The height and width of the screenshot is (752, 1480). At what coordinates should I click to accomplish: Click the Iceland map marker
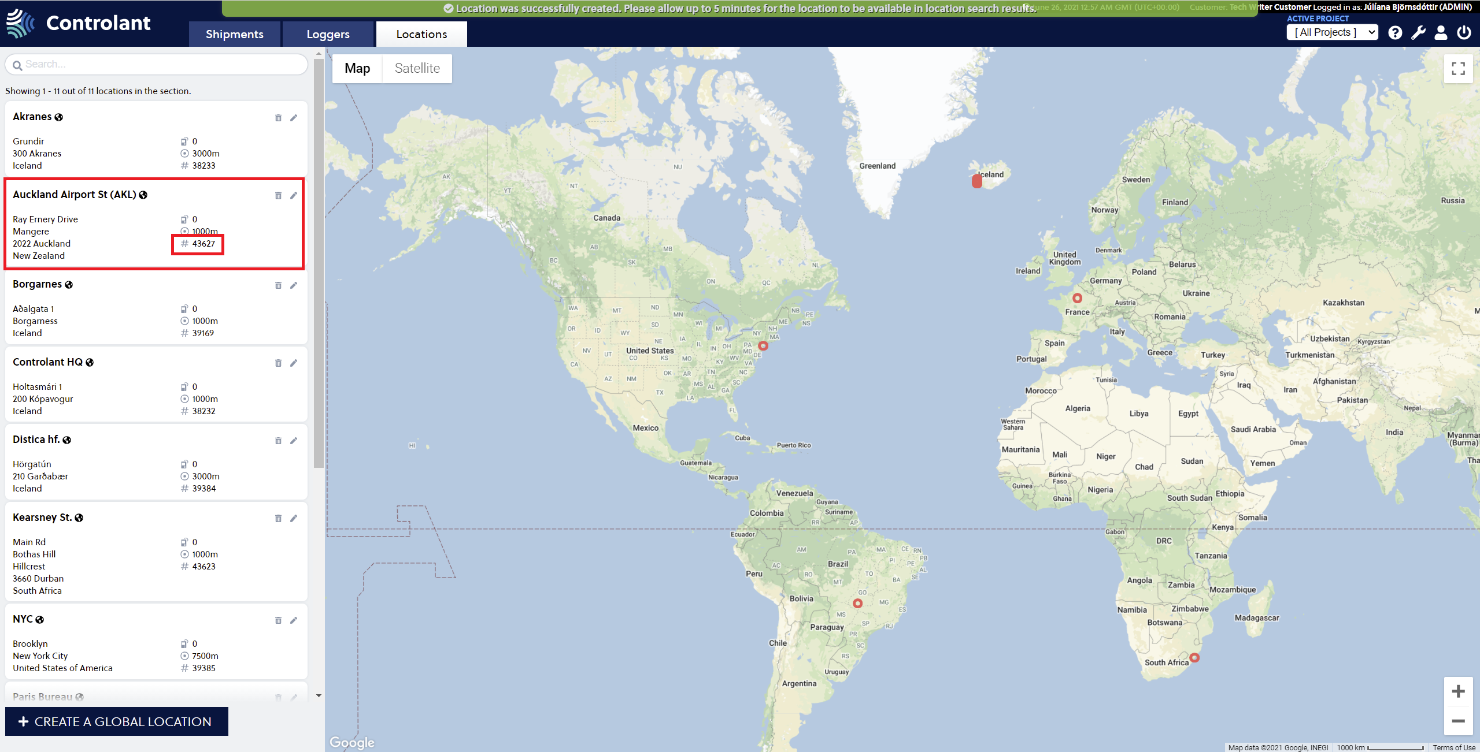point(977,181)
